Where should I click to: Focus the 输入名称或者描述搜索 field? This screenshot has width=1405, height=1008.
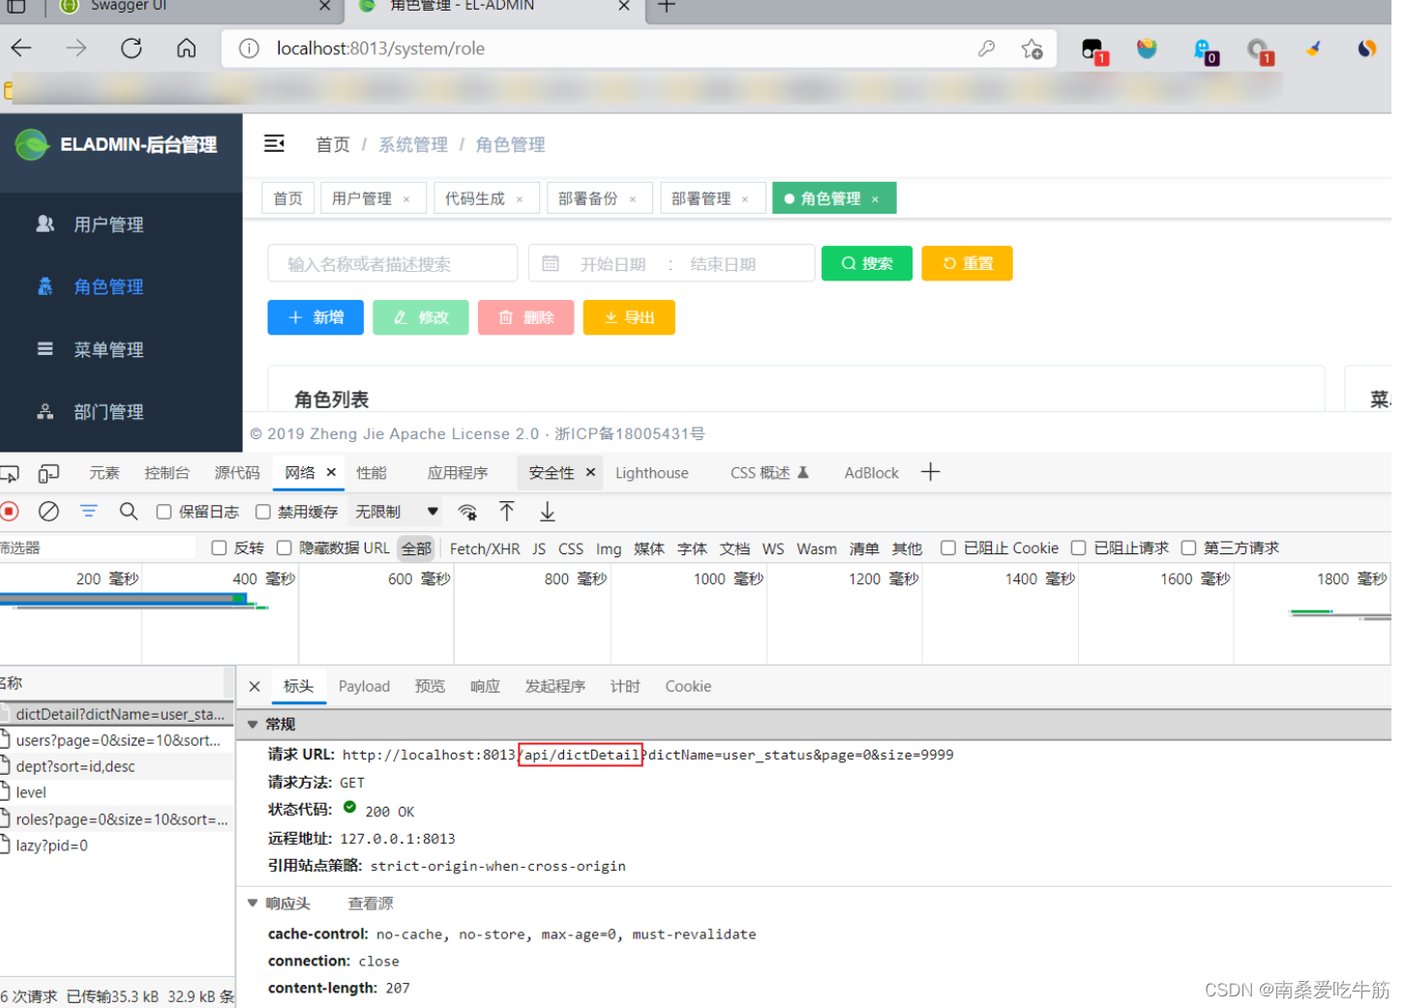coord(393,263)
